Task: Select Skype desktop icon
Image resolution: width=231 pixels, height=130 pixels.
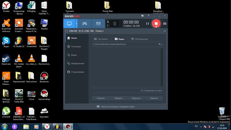Action: tap(6, 42)
